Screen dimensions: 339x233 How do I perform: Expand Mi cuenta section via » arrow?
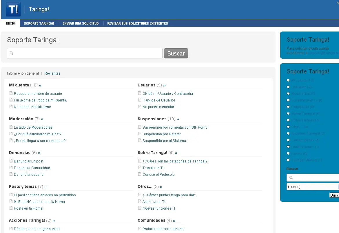pos(40,86)
